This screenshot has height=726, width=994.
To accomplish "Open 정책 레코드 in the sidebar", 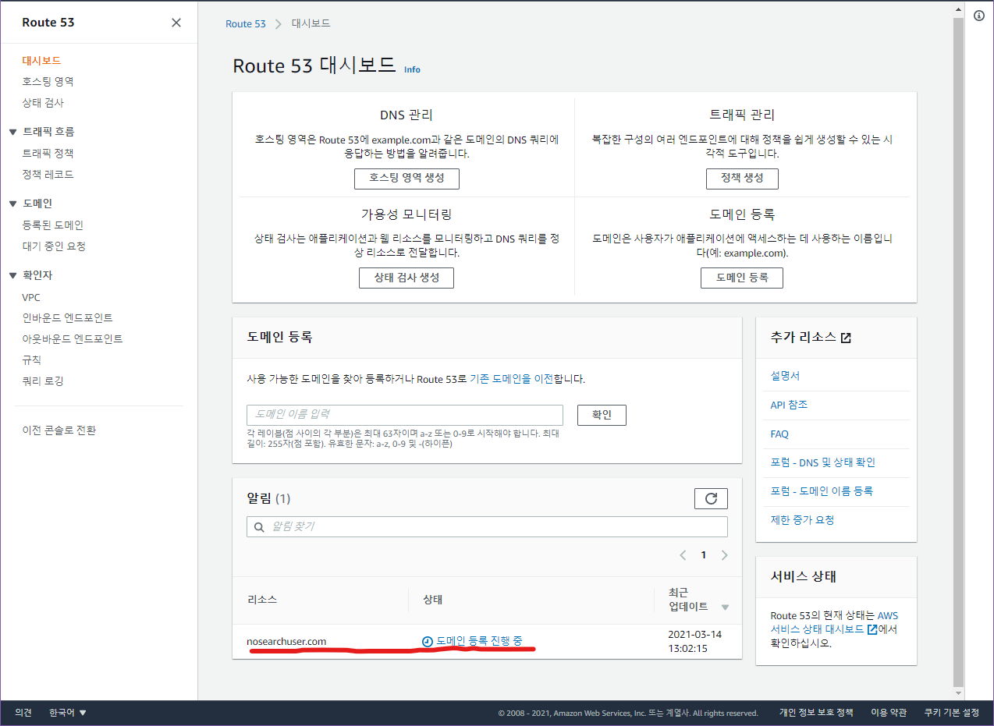I will (48, 175).
